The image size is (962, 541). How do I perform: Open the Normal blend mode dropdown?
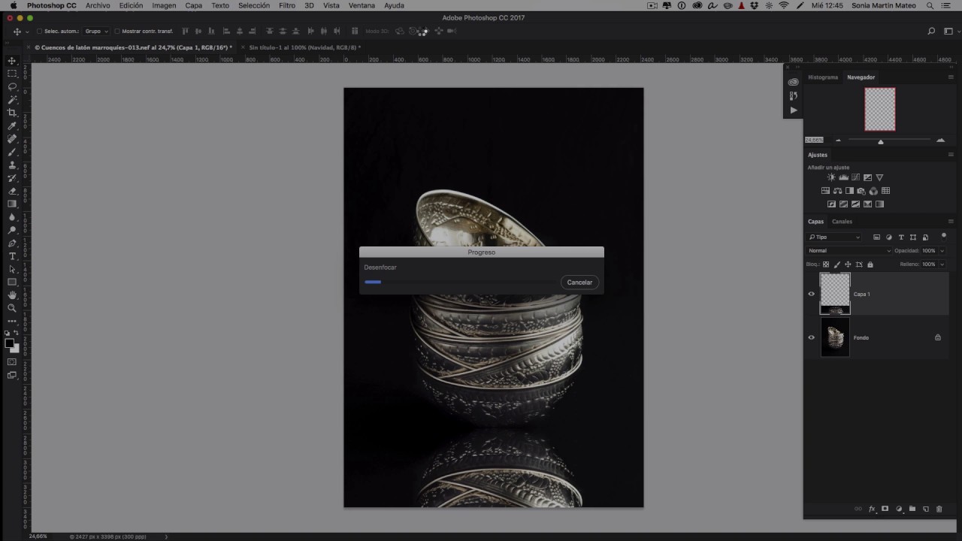click(849, 251)
